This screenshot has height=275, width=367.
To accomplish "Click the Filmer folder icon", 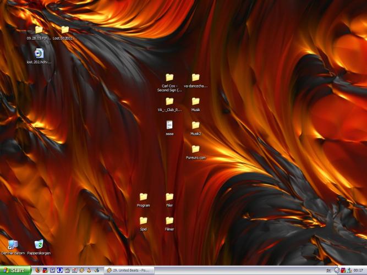I will point(169,221).
